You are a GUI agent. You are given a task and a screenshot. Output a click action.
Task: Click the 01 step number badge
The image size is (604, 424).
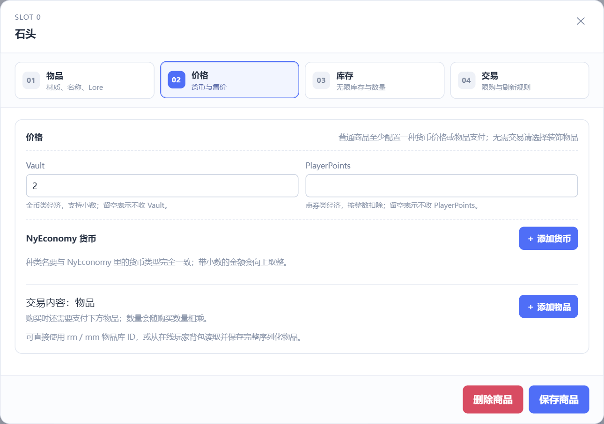point(31,80)
